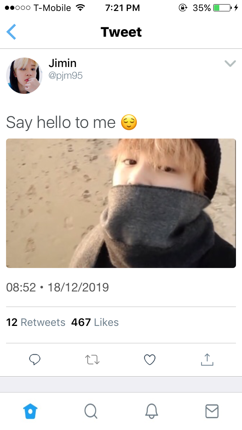Tap the Wi-Fi status icon
The image size is (242, 430).
[x=80, y=8]
